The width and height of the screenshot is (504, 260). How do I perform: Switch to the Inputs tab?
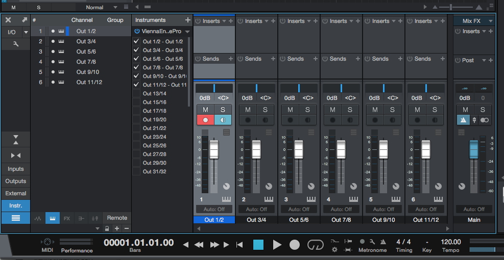(15, 169)
